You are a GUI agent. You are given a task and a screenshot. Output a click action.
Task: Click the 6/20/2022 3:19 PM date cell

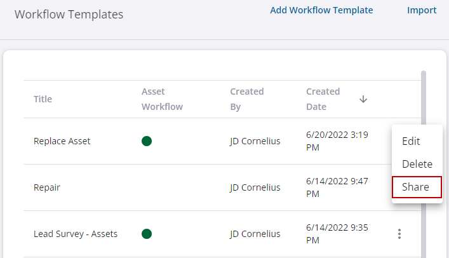tap(337, 141)
